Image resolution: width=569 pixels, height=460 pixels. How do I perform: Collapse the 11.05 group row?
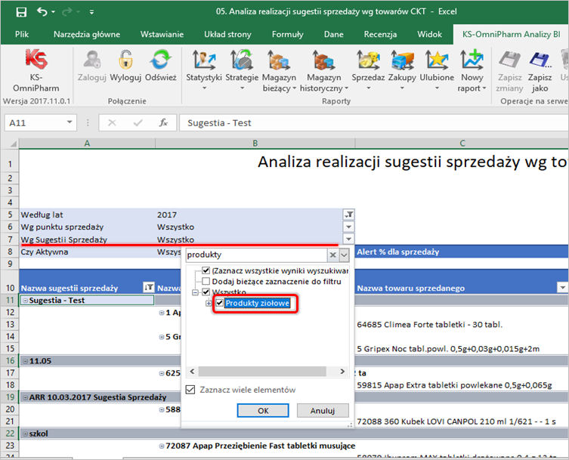[x=26, y=361]
